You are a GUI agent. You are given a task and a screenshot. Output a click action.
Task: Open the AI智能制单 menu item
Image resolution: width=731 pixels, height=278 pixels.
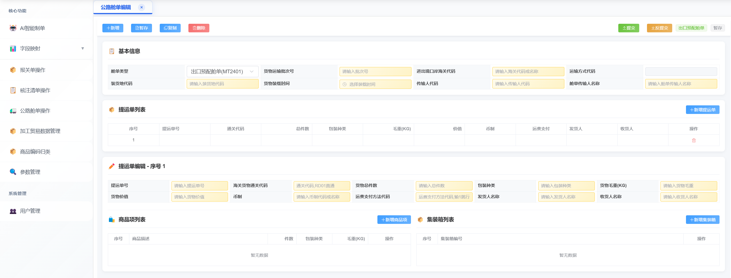46,28
